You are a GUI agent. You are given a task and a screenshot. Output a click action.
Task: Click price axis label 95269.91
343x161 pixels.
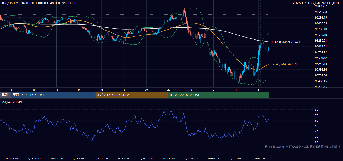coord(321,41)
